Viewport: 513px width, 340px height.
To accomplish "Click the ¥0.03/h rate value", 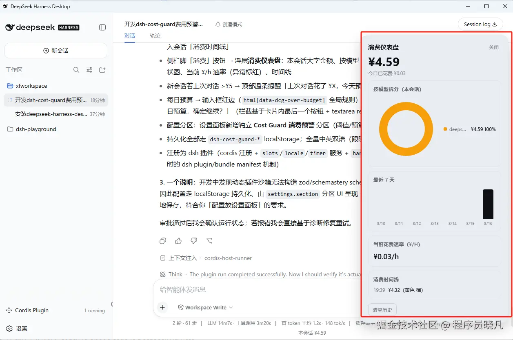I will point(386,257).
